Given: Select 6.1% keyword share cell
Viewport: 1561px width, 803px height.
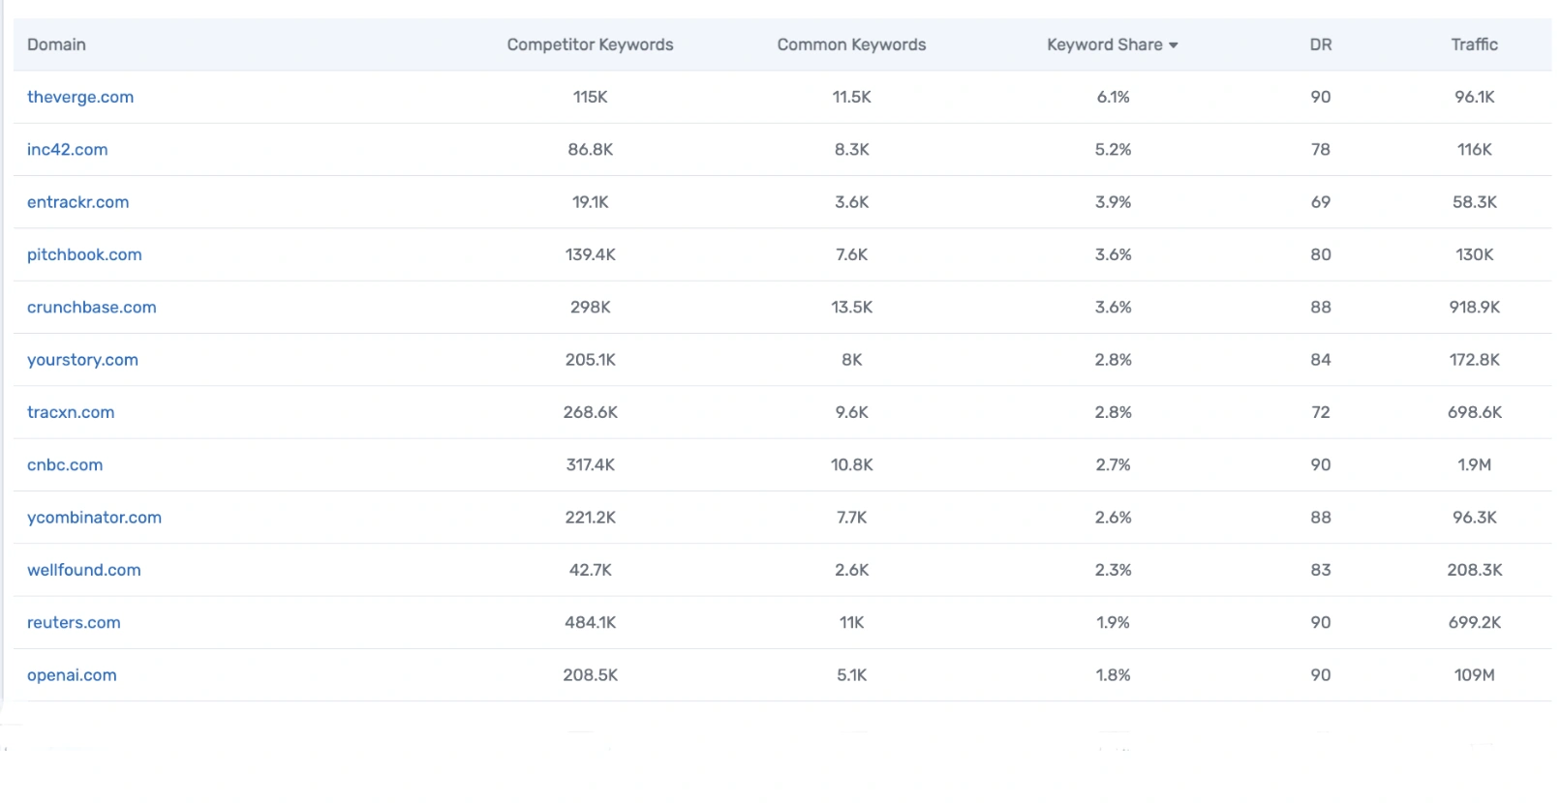Looking at the screenshot, I should [1113, 97].
